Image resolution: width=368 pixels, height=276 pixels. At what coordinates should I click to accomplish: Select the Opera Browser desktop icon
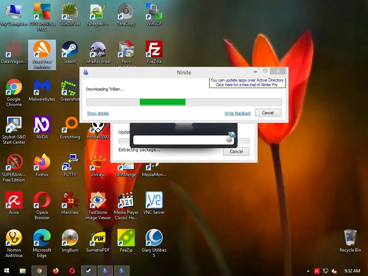(42, 206)
